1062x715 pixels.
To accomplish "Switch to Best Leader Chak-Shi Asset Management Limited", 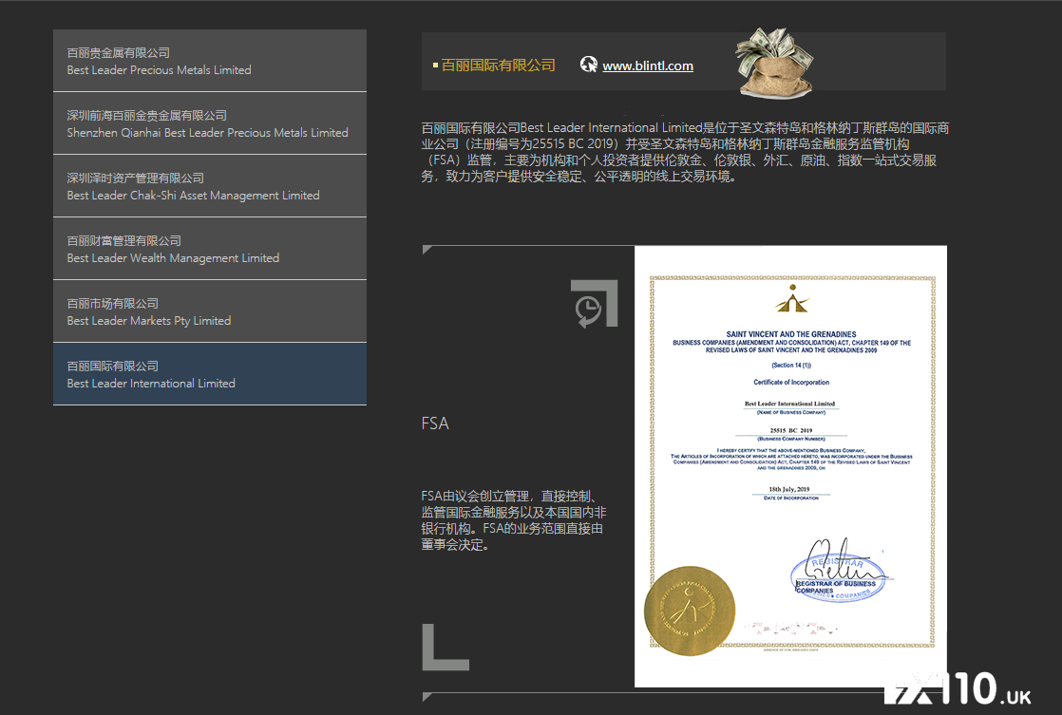I will [210, 186].
